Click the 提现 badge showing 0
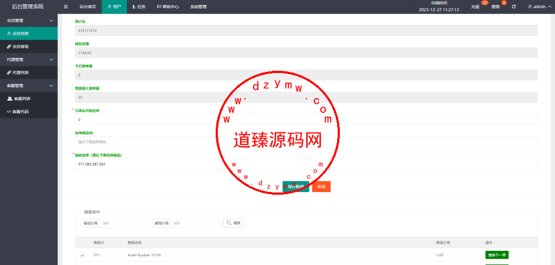Image resolution: width=555 pixels, height=265 pixels. point(504,3)
